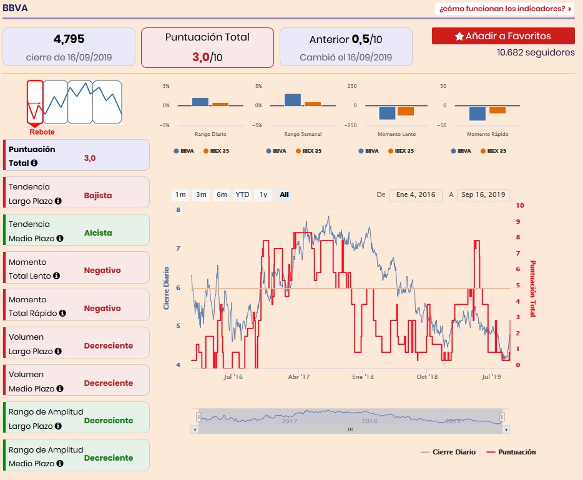Click info icon for Volumen Largo Plazo

click(x=58, y=351)
